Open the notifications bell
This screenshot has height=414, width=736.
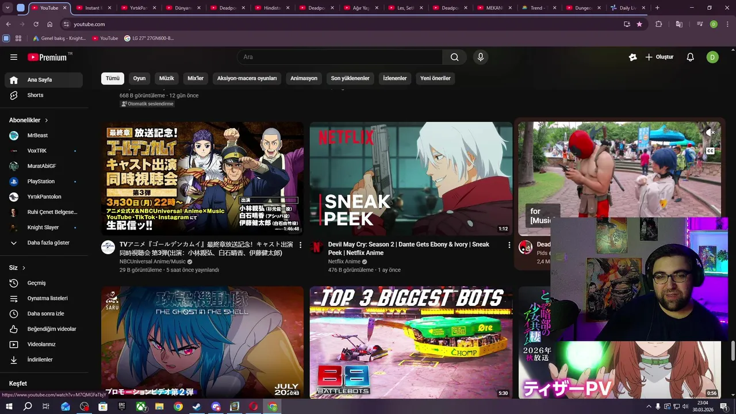click(x=691, y=57)
